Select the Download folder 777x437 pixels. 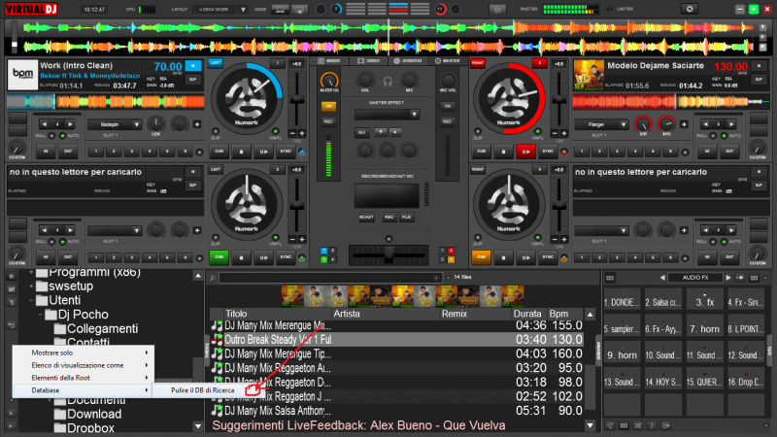click(93, 414)
